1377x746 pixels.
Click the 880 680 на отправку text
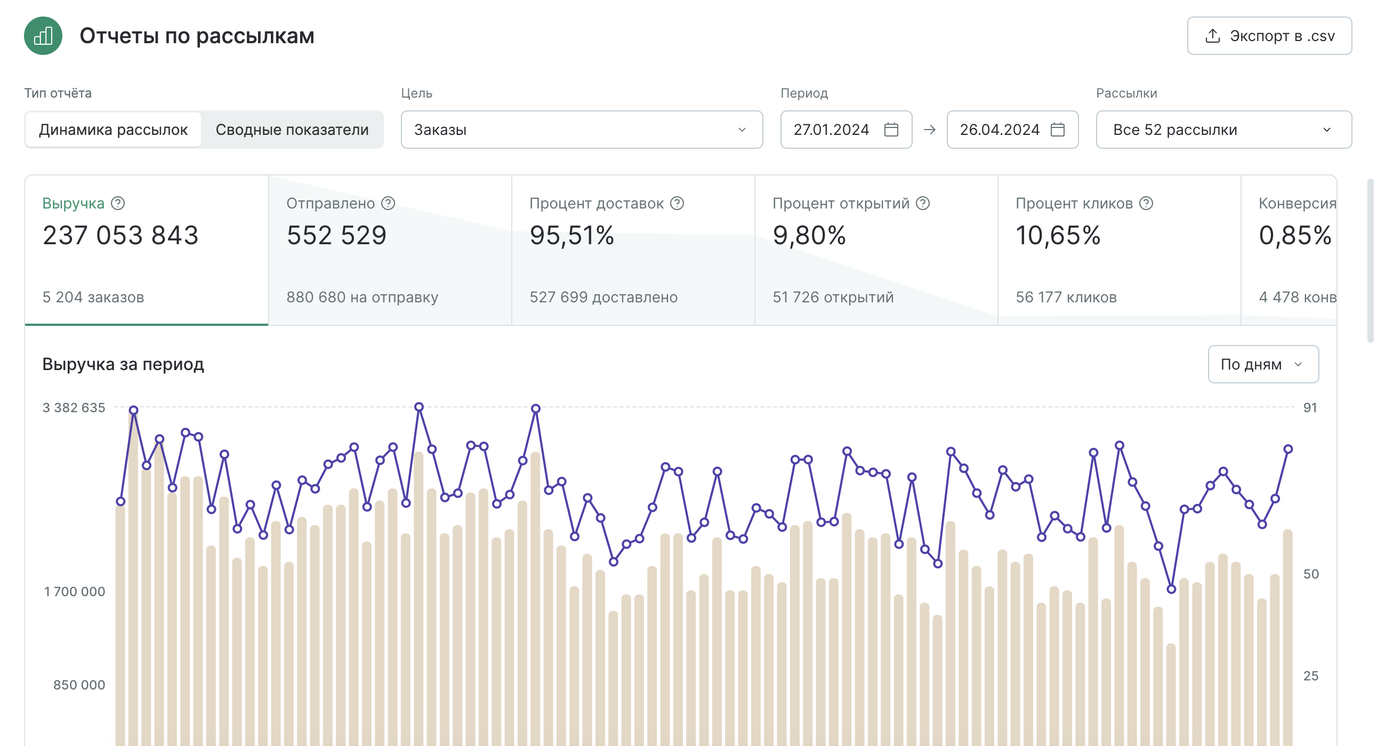[x=363, y=298]
